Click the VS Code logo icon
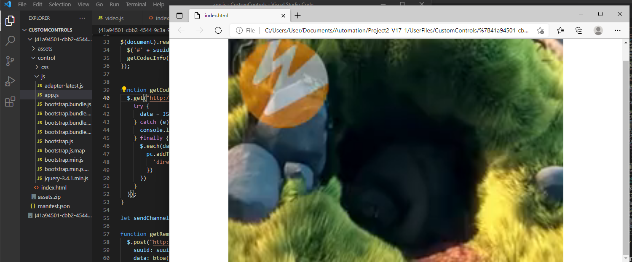632x262 pixels. pyautogui.click(x=7, y=4)
